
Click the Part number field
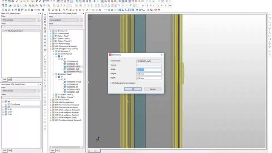pos(149,61)
